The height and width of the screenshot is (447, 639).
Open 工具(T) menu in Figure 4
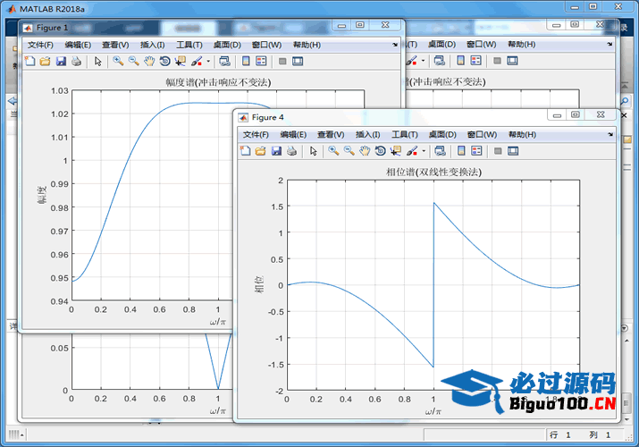point(405,134)
